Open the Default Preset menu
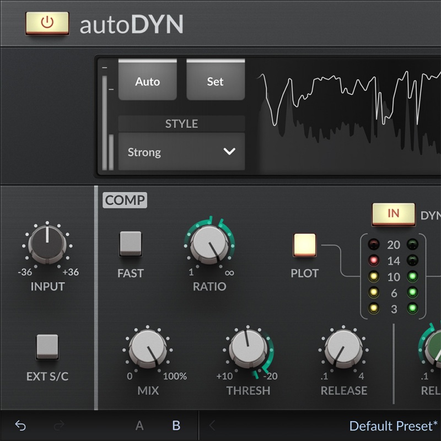This screenshot has height=441, width=441. click(x=393, y=426)
